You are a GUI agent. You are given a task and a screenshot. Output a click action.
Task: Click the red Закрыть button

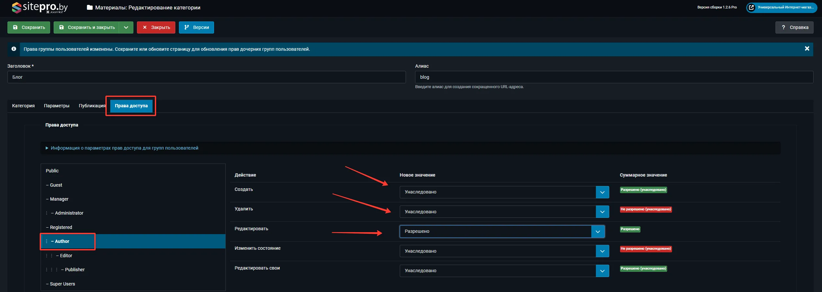156,28
